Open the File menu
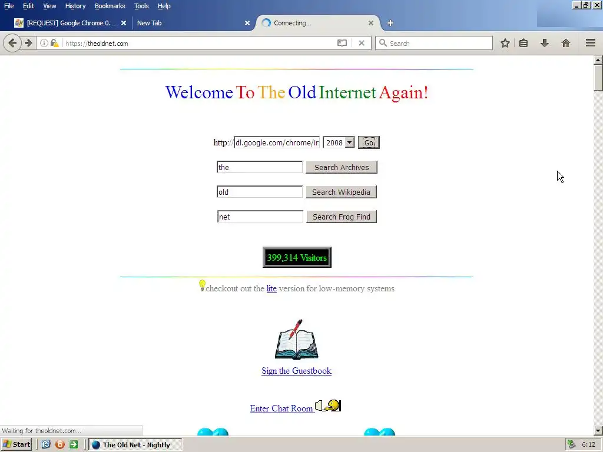Image resolution: width=603 pixels, height=452 pixels. click(9, 6)
